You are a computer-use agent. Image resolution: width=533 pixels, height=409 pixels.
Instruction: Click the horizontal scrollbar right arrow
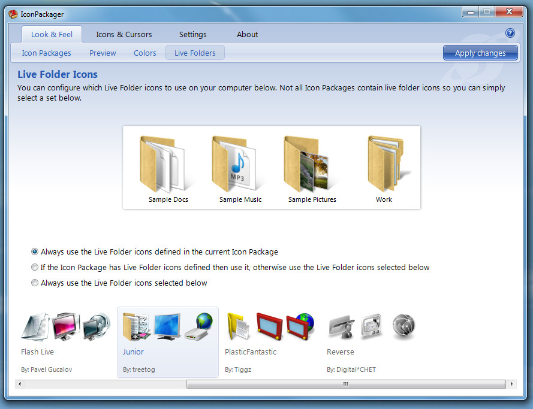(511, 384)
